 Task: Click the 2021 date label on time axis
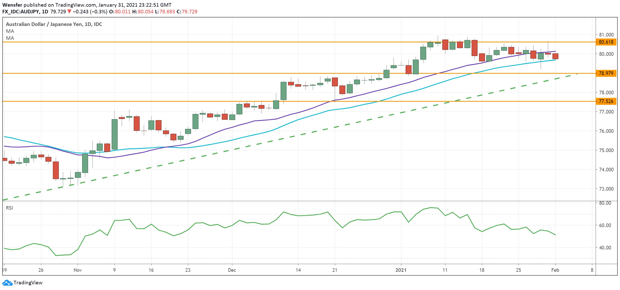pyautogui.click(x=401, y=270)
